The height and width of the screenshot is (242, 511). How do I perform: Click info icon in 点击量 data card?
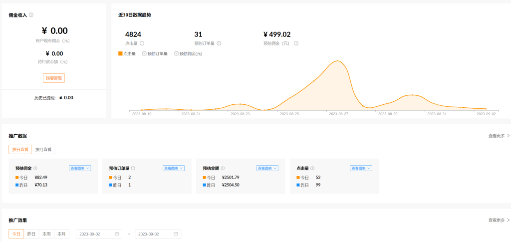(x=312, y=168)
